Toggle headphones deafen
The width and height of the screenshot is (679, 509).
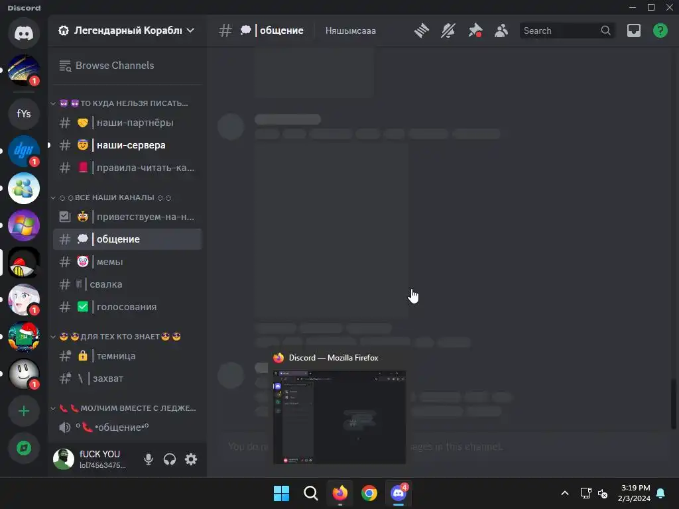click(170, 459)
